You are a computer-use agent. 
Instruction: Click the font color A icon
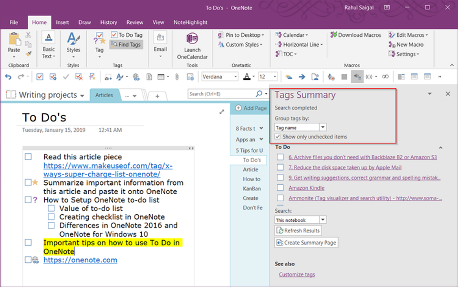[x=247, y=77]
